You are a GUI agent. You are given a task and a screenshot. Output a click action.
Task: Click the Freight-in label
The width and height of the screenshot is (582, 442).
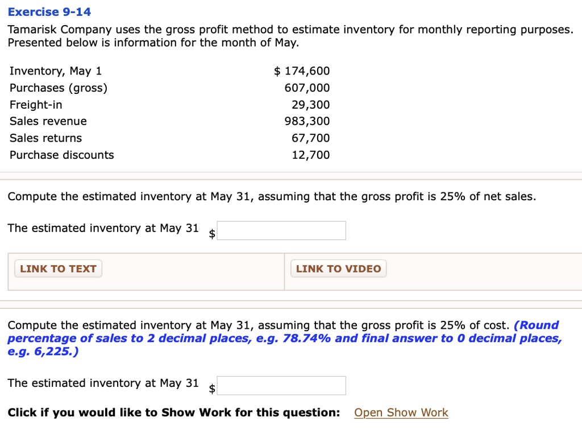point(35,104)
